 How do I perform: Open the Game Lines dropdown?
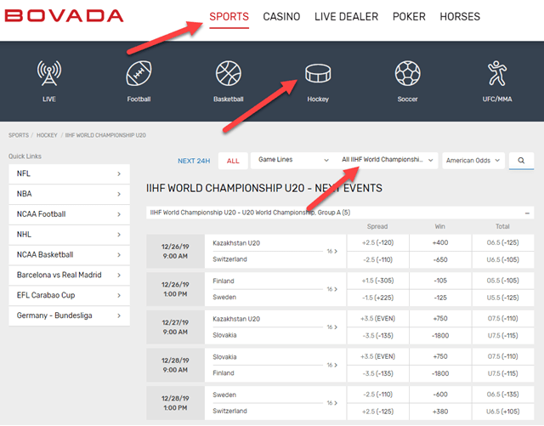pos(293,160)
